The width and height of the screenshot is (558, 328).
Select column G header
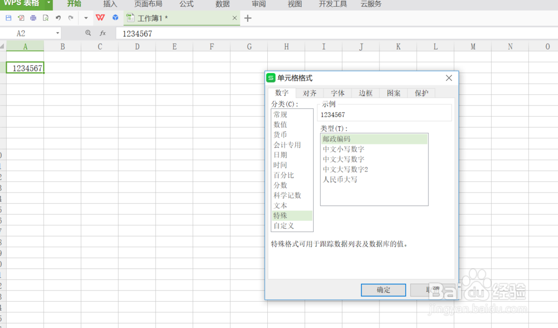[x=249, y=46]
